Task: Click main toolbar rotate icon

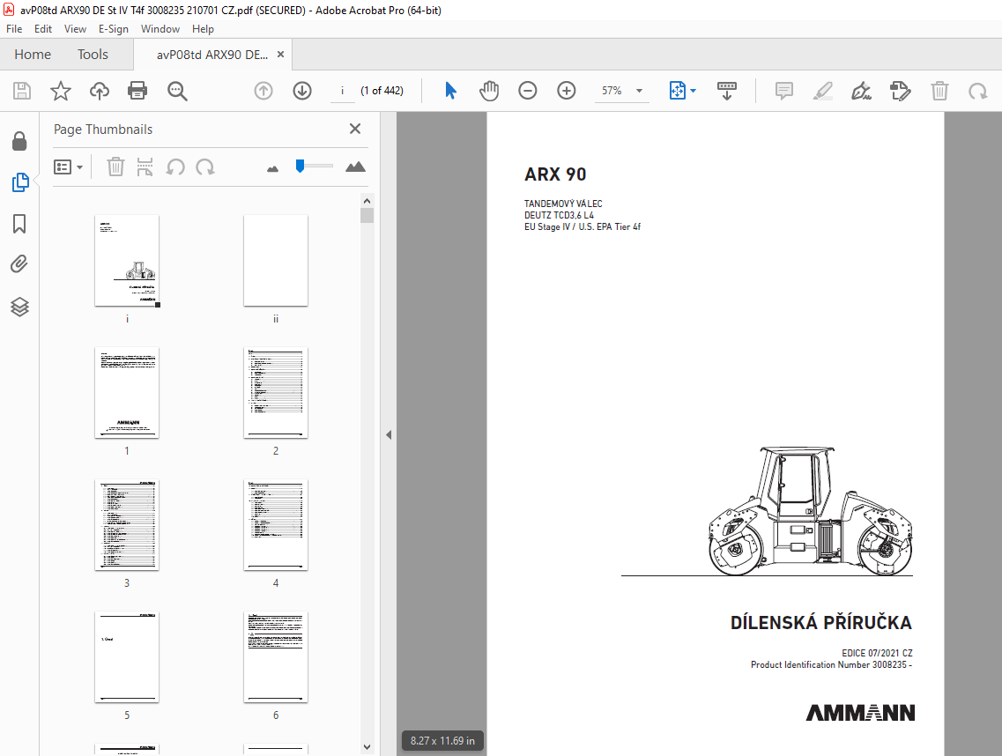Action: tap(977, 91)
